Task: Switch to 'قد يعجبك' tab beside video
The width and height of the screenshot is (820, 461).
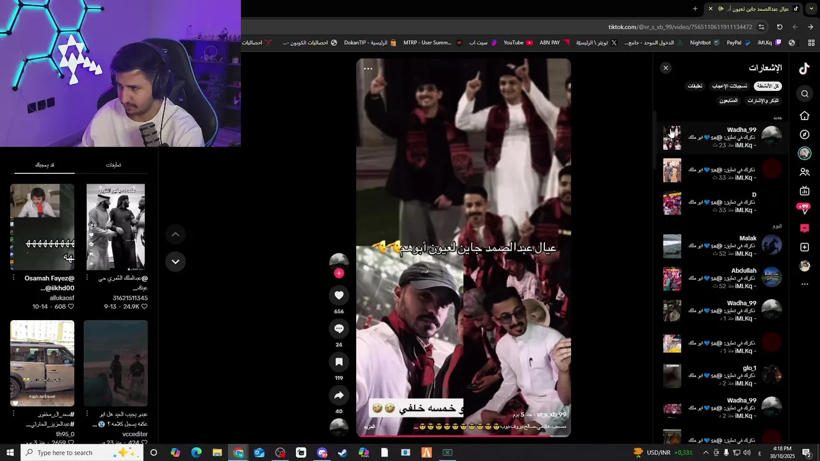Action: (44, 165)
